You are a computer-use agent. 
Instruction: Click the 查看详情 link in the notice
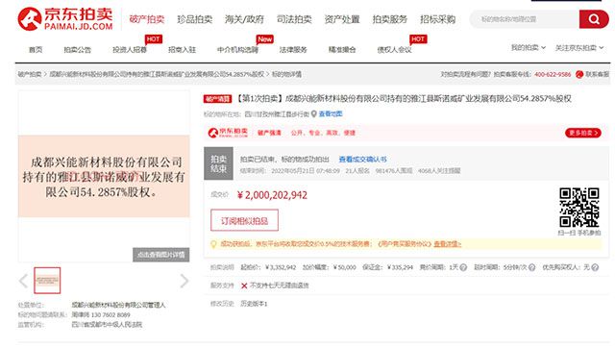(447, 243)
